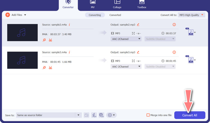Toggle the lightning acceleration OFF icon
Image resolution: width=210 pixels, height=123 pixels.
[94, 115]
